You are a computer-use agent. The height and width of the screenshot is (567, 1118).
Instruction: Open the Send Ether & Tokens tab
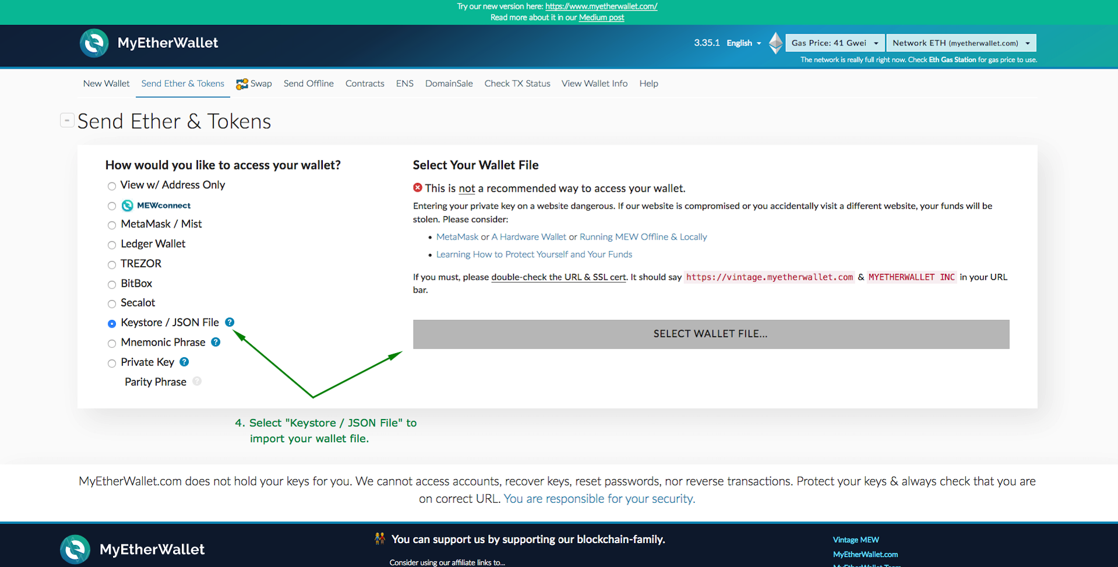(182, 83)
